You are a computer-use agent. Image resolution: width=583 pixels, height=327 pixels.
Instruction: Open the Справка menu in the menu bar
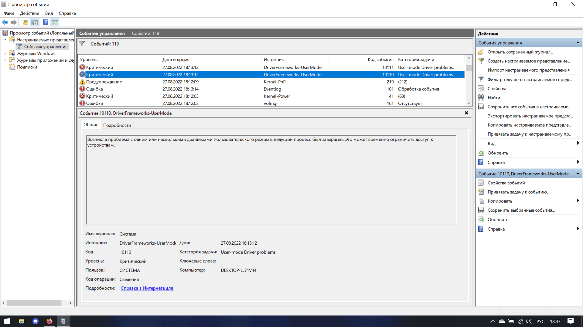pyautogui.click(x=67, y=13)
